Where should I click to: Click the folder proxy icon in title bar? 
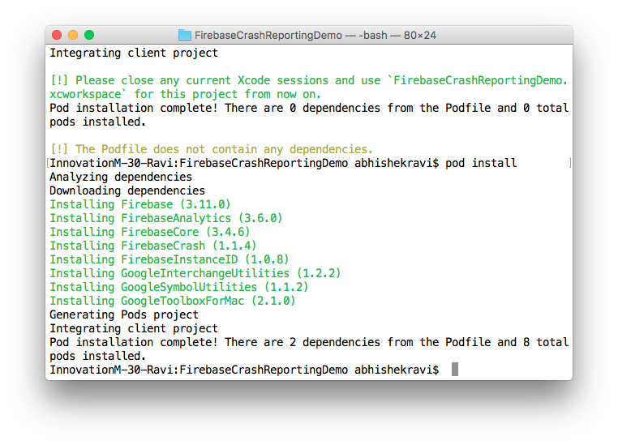pyautogui.click(x=184, y=35)
